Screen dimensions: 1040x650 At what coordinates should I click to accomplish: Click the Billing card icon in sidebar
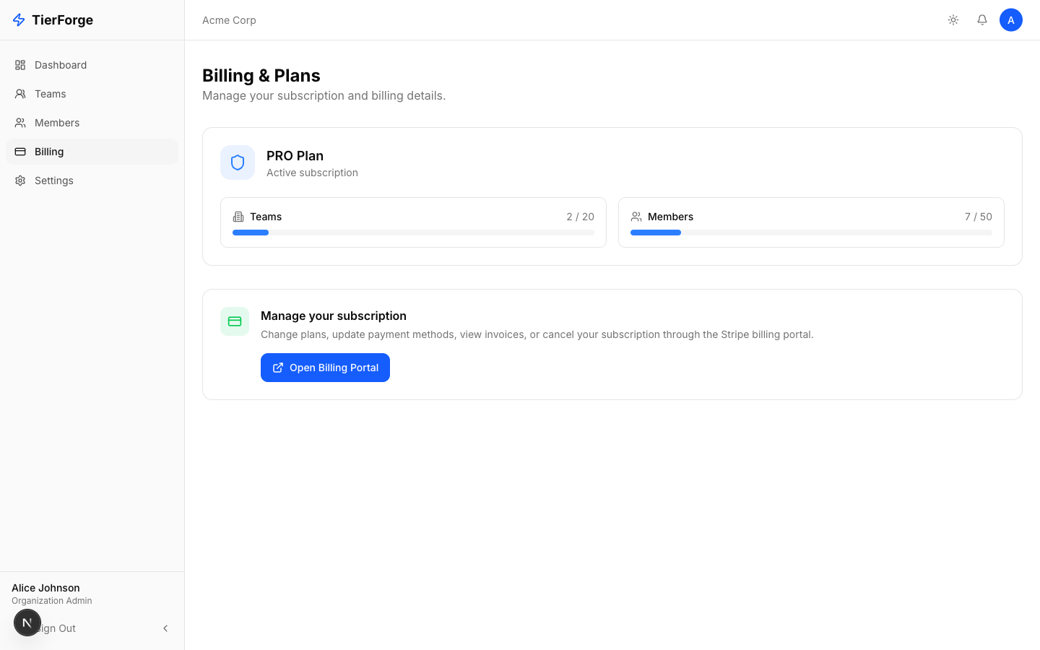20,152
